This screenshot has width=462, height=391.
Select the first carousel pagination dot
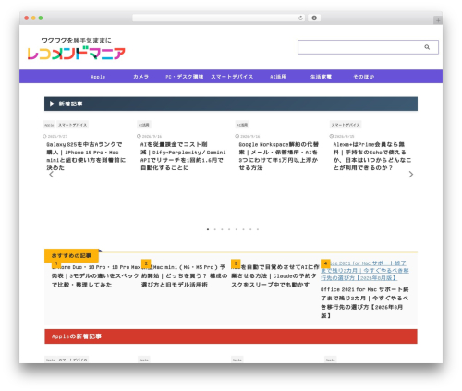tap(208, 229)
